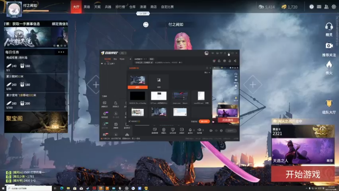
Task: Click carousel indicator dot on news banner
Action: click(x=58, y=46)
